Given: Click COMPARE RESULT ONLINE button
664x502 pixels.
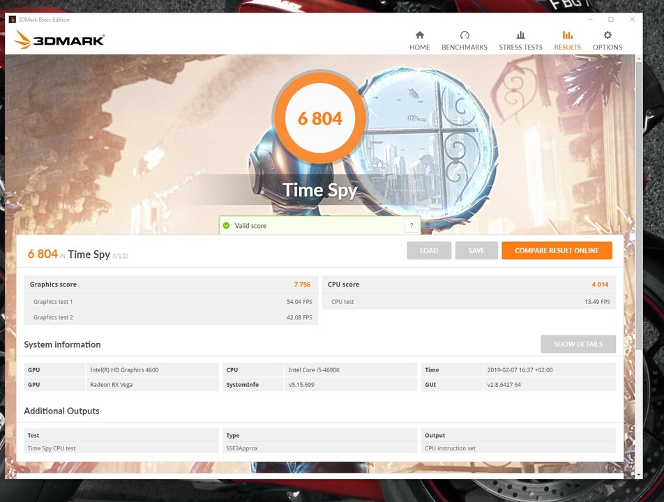Looking at the screenshot, I should pos(557,250).
